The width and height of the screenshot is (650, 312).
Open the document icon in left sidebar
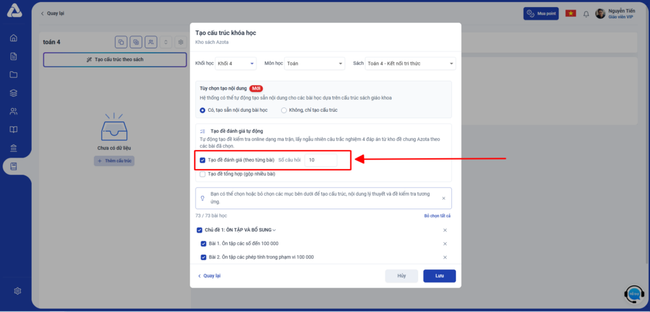[x=14, y=57]
